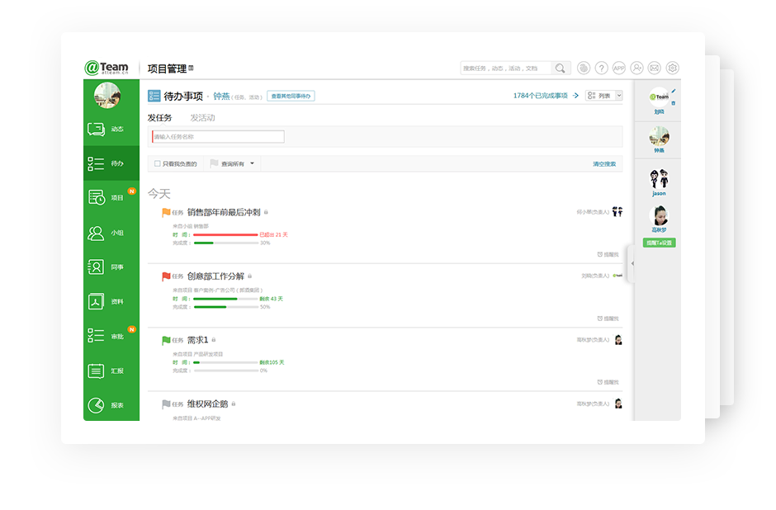776x510 pixels.
Task: Open the mail envelope icon in header
Action: (654, 68)
